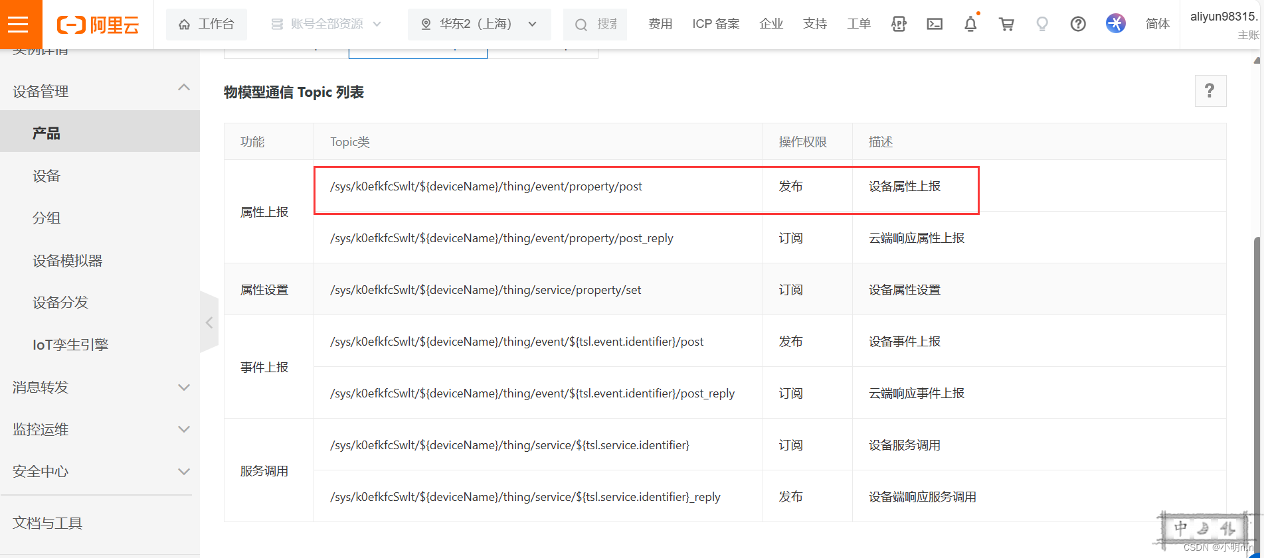Image resolution: width=1264 pixels, height=558 pixels.
Task: Click the 云端响应事件上报 description
Action: pos(917,393)
